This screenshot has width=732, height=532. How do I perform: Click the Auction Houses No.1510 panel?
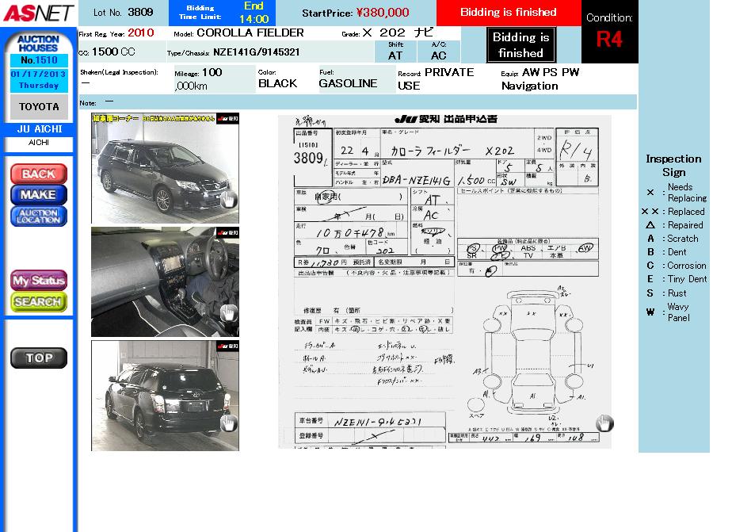pyautogui.click(x=39, y=61)
